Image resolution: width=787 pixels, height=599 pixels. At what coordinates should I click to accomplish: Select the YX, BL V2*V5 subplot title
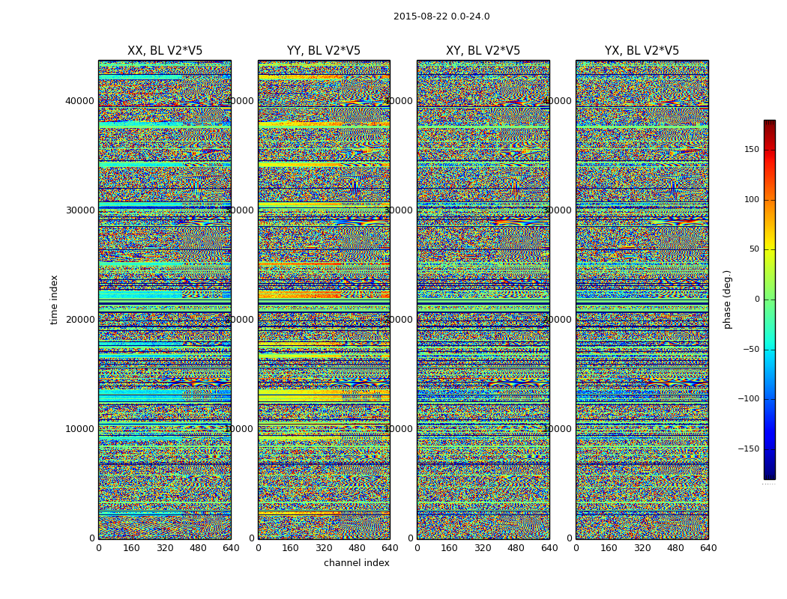pyautogui.click(x=642, y=51)
